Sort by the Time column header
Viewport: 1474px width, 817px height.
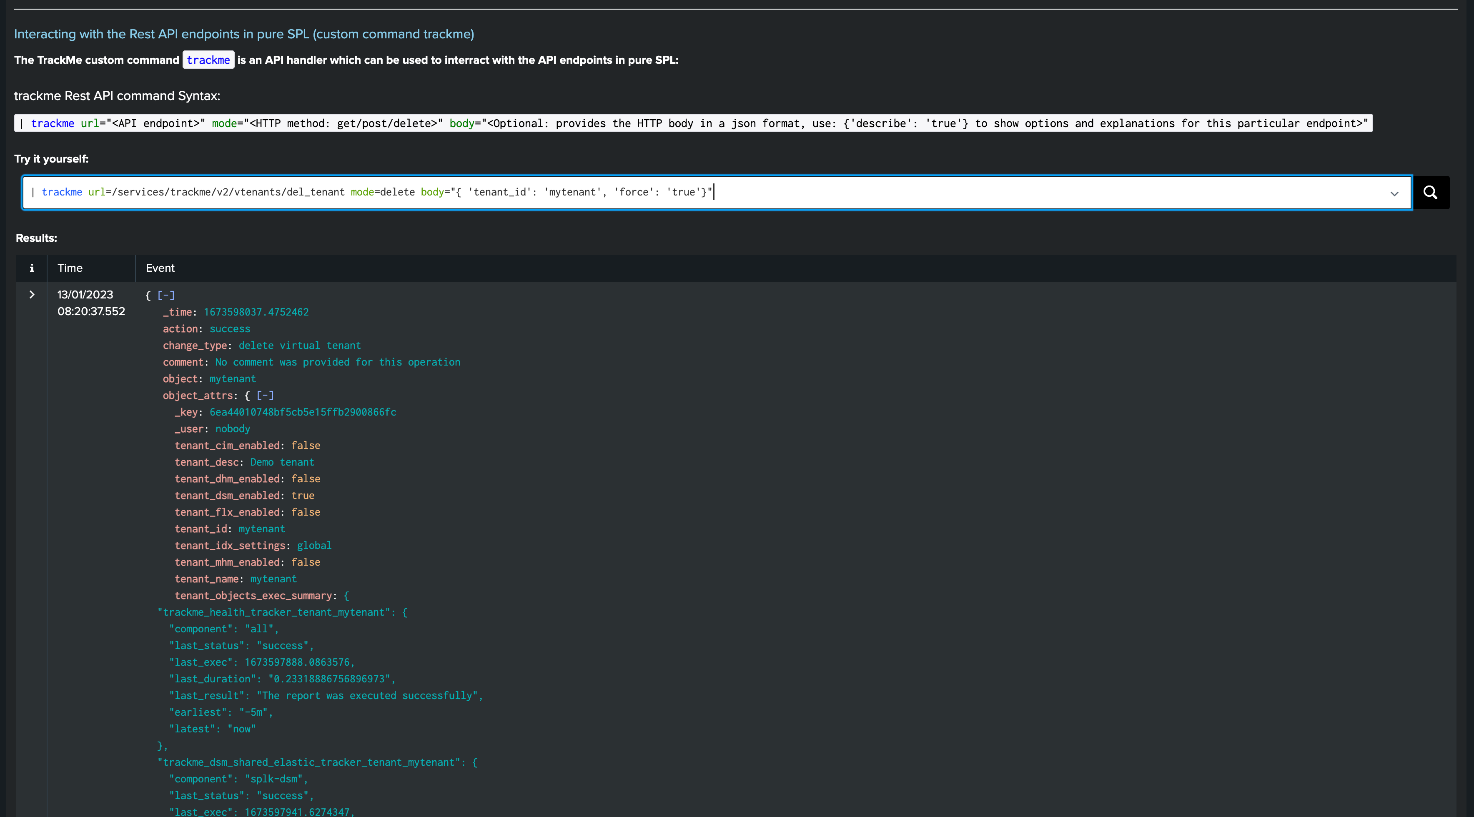pyautogui.click(x=70, y=268)
